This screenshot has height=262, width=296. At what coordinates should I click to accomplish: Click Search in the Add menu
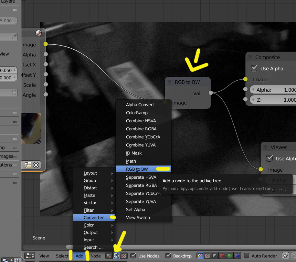coord(94,247)
